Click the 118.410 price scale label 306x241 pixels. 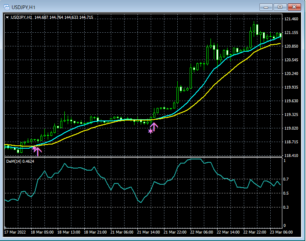point(291,156)
